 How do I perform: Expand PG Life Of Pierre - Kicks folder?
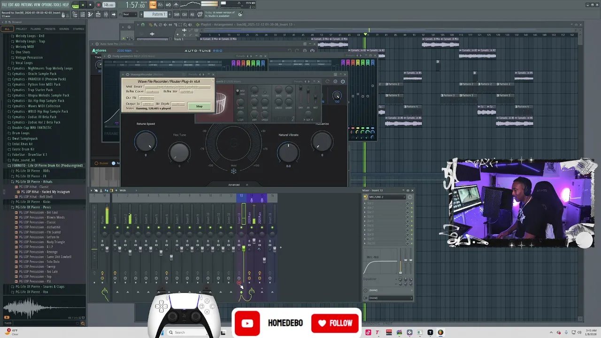33,202
